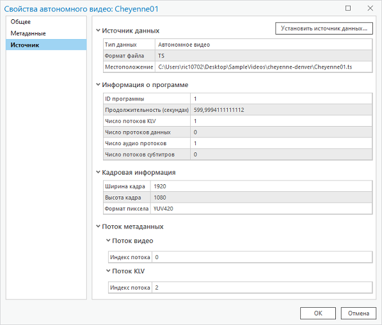Close the properties dialog window
The width and height of the screenshot is (382, 325).
tap(370, 8)
